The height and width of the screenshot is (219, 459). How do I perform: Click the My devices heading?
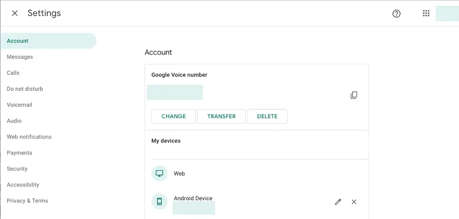(x=166, y=141)
